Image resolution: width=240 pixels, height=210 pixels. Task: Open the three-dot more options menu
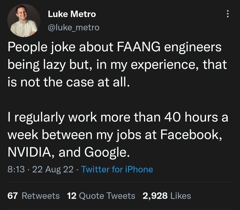point(226,14)
